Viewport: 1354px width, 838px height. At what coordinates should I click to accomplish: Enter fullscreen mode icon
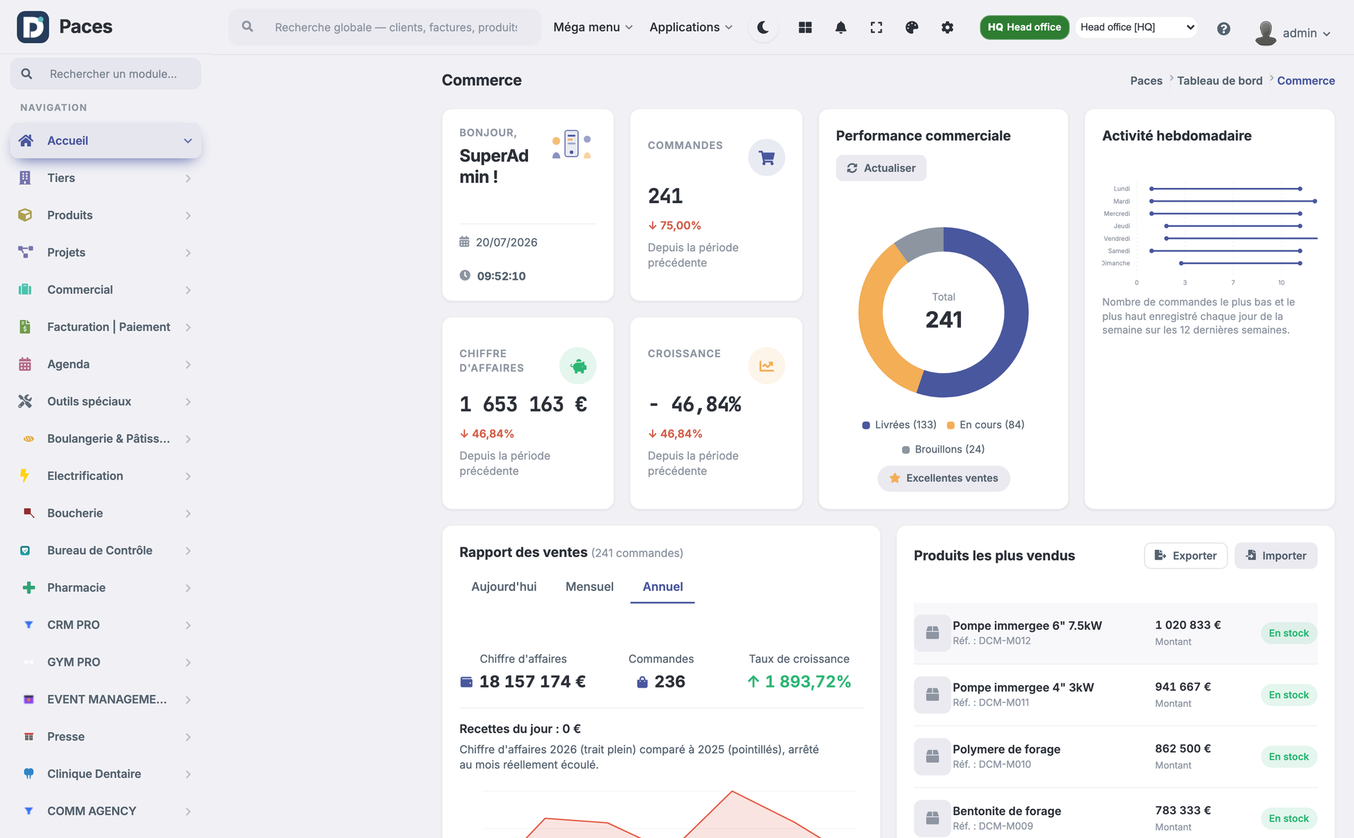(876, 27)
